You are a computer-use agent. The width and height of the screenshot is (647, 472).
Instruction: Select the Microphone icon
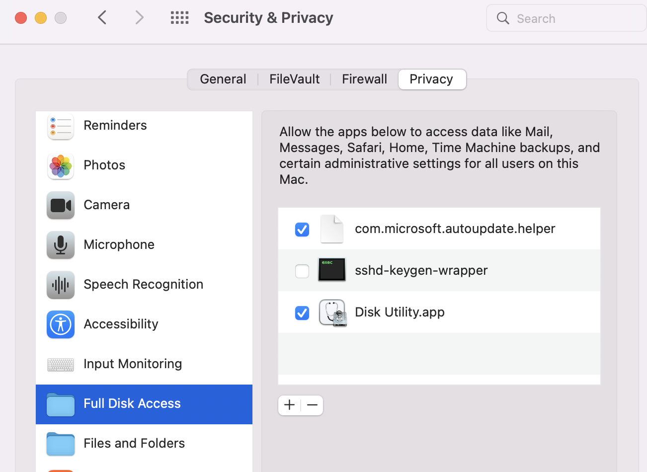click(x=61, y=245)
